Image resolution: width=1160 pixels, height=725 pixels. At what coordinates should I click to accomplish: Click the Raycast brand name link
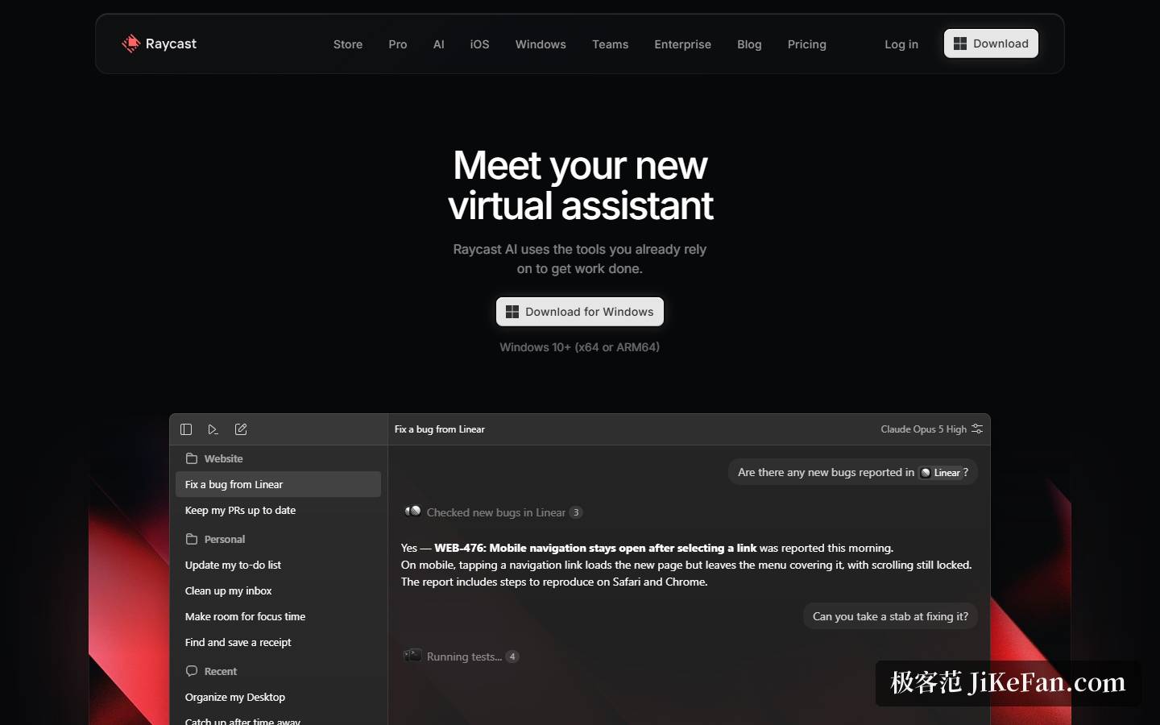coord(171,43)
